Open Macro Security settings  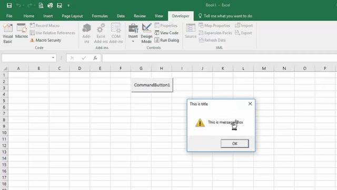click(45, 40)
